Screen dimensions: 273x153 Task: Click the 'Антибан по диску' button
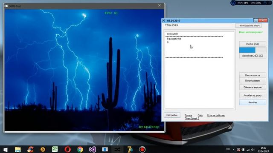(253, 95)
